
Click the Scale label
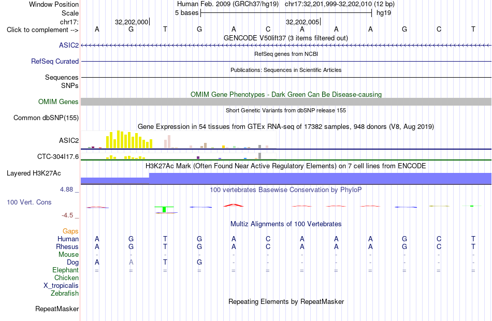(x=70, y=13)
